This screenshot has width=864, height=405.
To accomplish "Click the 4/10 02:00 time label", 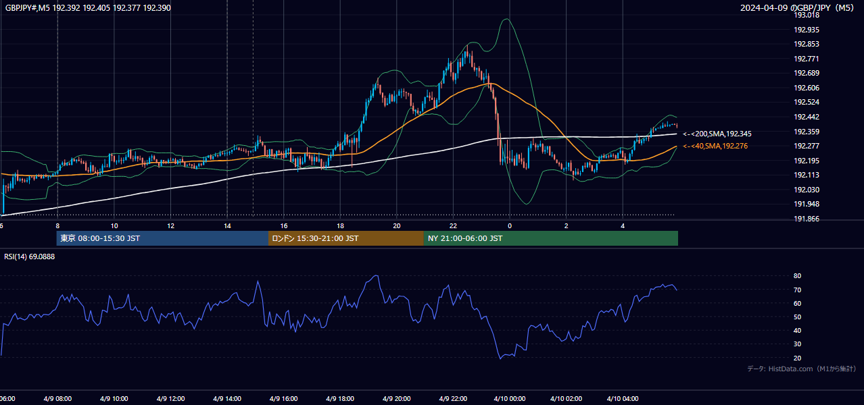I will [x=566, y=399].
